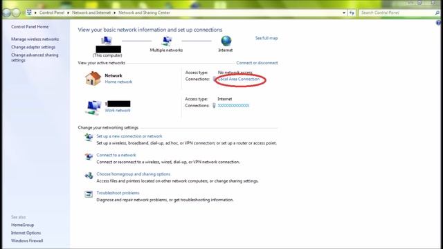
Task: Click the address bar refresh button
Action: (352, 12)
